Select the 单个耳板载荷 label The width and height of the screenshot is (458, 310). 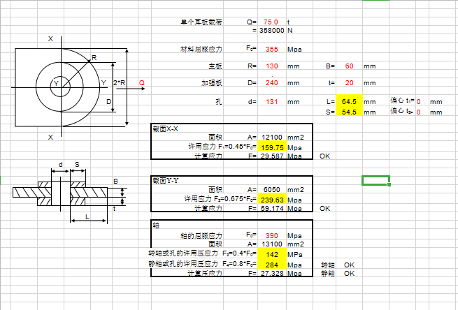click(201, 22)
